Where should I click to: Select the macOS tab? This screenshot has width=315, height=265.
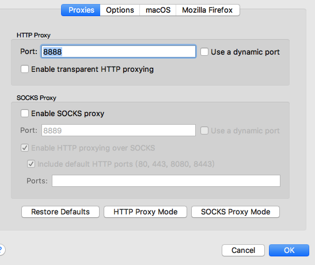coord(158,10)
